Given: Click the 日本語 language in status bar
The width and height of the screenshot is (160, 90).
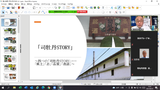Looking at the screenshot, I should [123, 84].
